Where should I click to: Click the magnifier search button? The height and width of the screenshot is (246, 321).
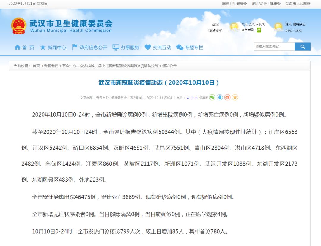(x=303, y=47)
